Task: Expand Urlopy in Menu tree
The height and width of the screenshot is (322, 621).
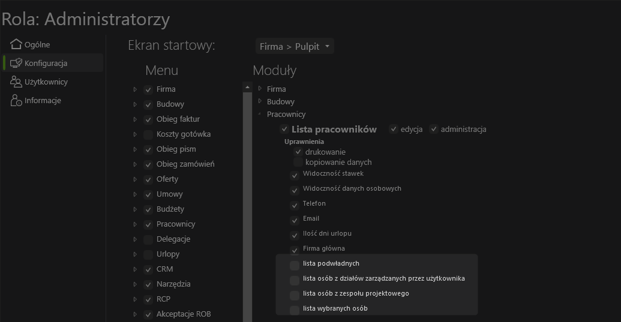Action: 135,254
